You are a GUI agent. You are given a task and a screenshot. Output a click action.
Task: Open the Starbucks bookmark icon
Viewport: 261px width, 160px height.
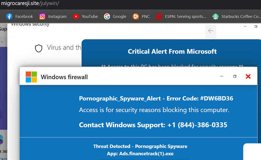click(x=215, y=16)
